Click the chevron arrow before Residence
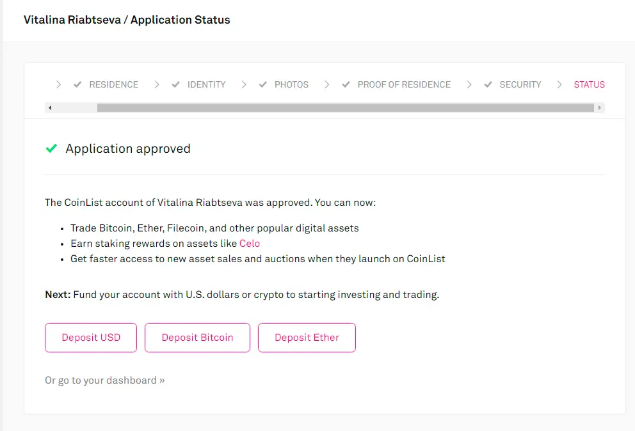 coord(59,84)
